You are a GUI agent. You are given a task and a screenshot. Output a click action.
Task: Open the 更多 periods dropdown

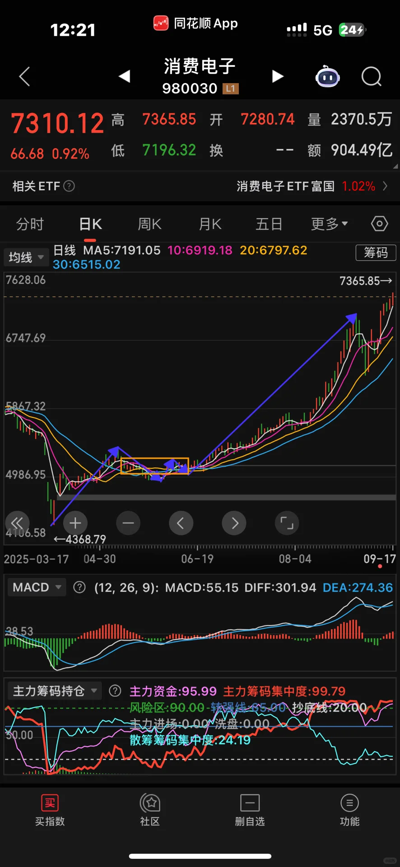(x=329, y=224)
